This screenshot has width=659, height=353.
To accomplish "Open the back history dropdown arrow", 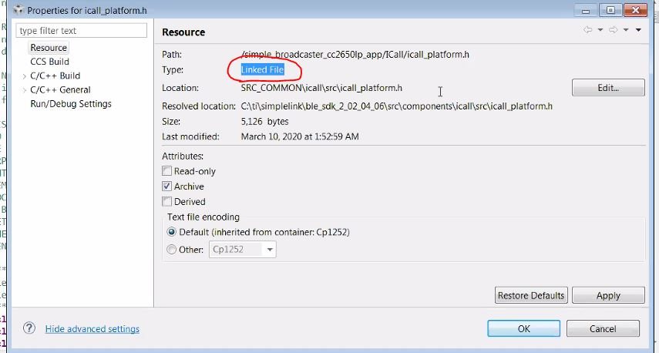I will (599, 30).
